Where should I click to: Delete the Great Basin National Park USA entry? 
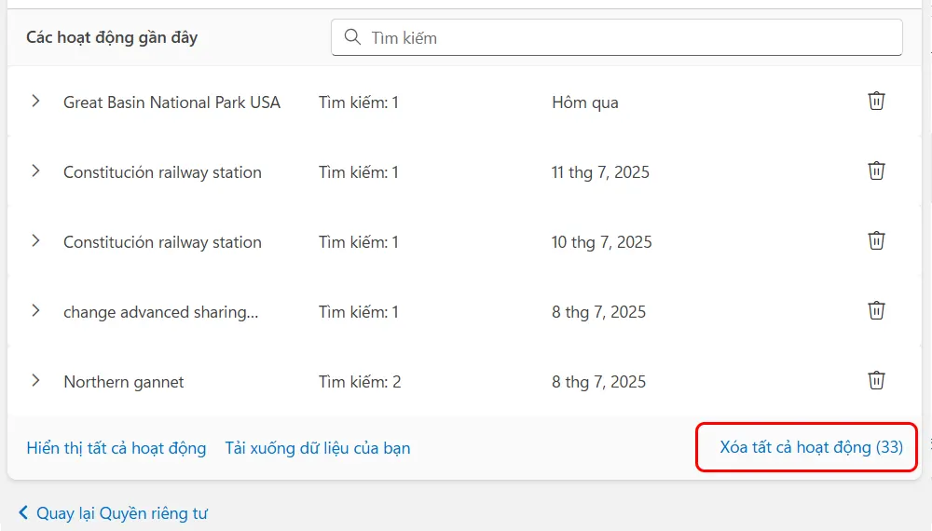[876, 102]
